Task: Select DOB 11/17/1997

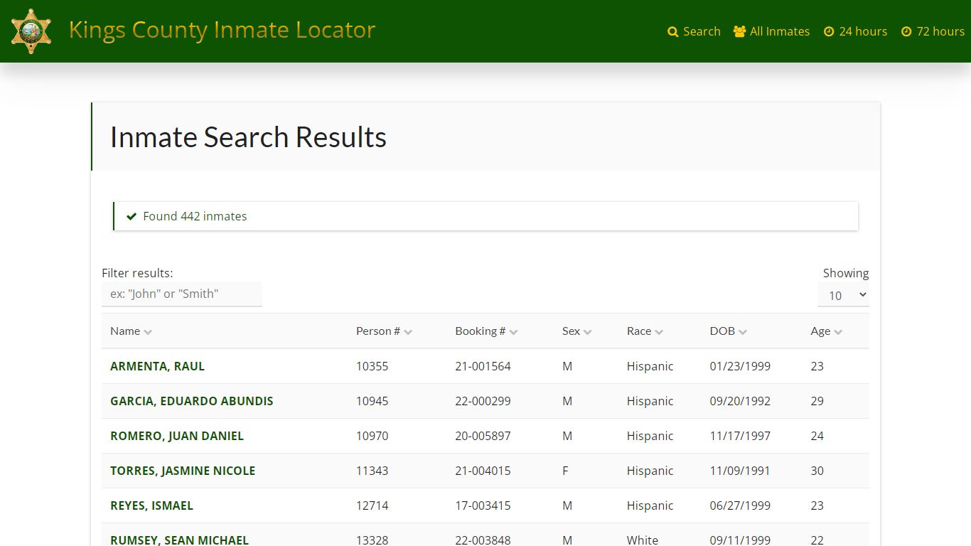Action: 740,436
